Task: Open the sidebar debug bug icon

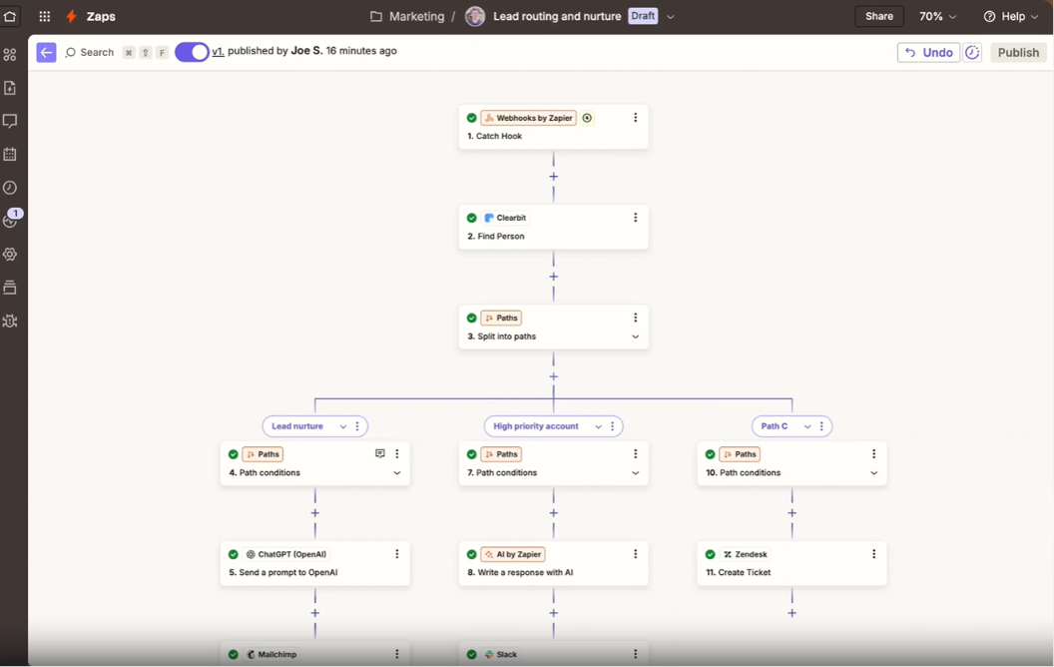Action: click(10, 321)
